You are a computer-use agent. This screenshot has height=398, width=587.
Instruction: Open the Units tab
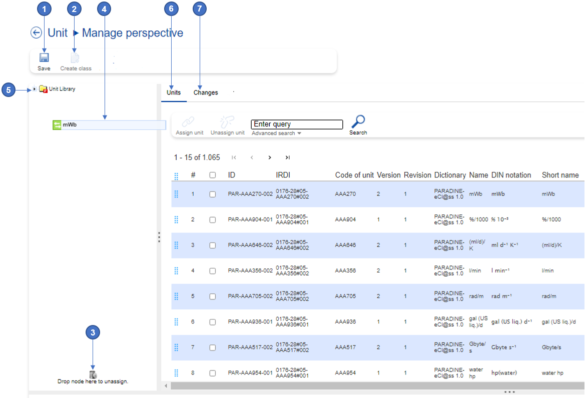click(174, 92)
